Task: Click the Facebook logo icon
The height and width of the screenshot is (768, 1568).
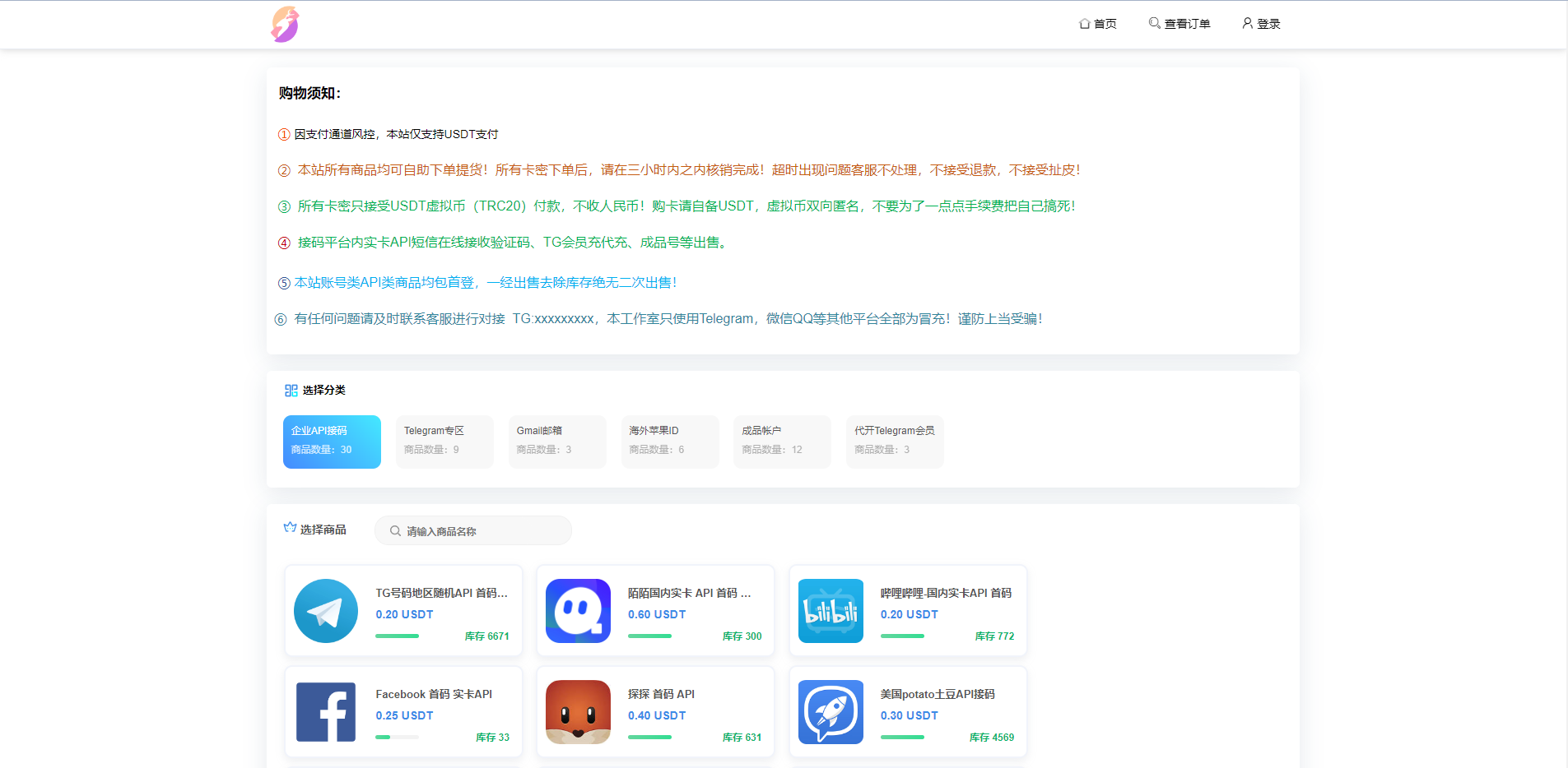Action: coord(326,712)
